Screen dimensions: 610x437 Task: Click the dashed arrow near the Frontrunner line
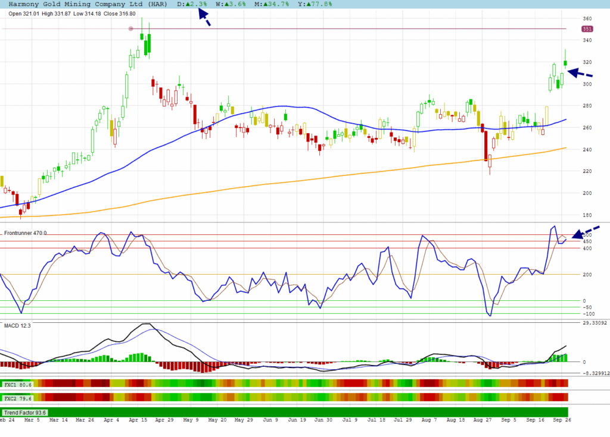pos(585,232)
